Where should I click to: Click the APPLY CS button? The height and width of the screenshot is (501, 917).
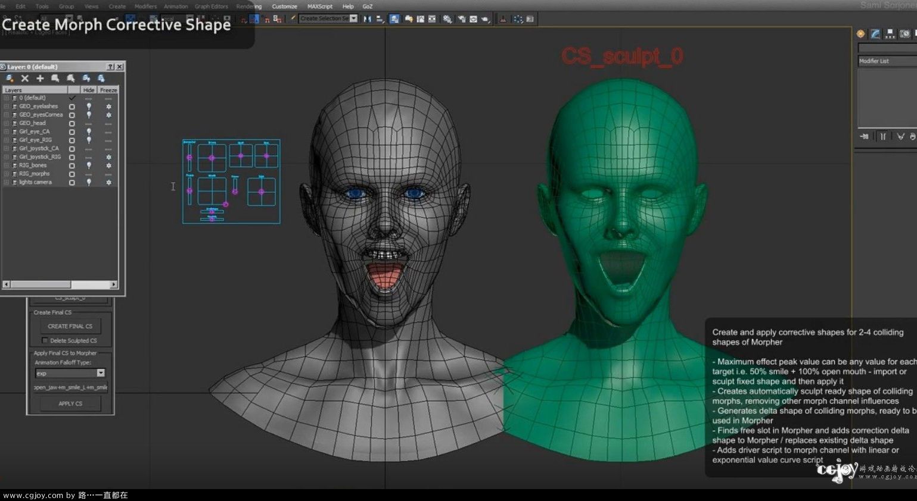pyautogui.click(x=70, y=403)
